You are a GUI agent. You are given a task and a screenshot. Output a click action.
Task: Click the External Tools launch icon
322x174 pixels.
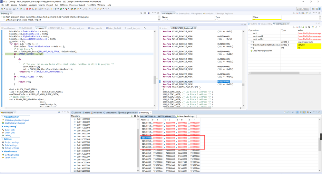point(66,9)
